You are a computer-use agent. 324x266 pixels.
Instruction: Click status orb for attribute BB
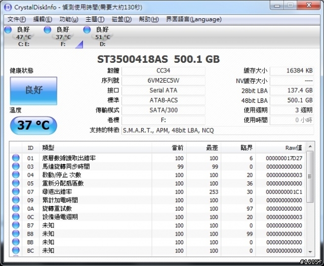pos(16,242)
